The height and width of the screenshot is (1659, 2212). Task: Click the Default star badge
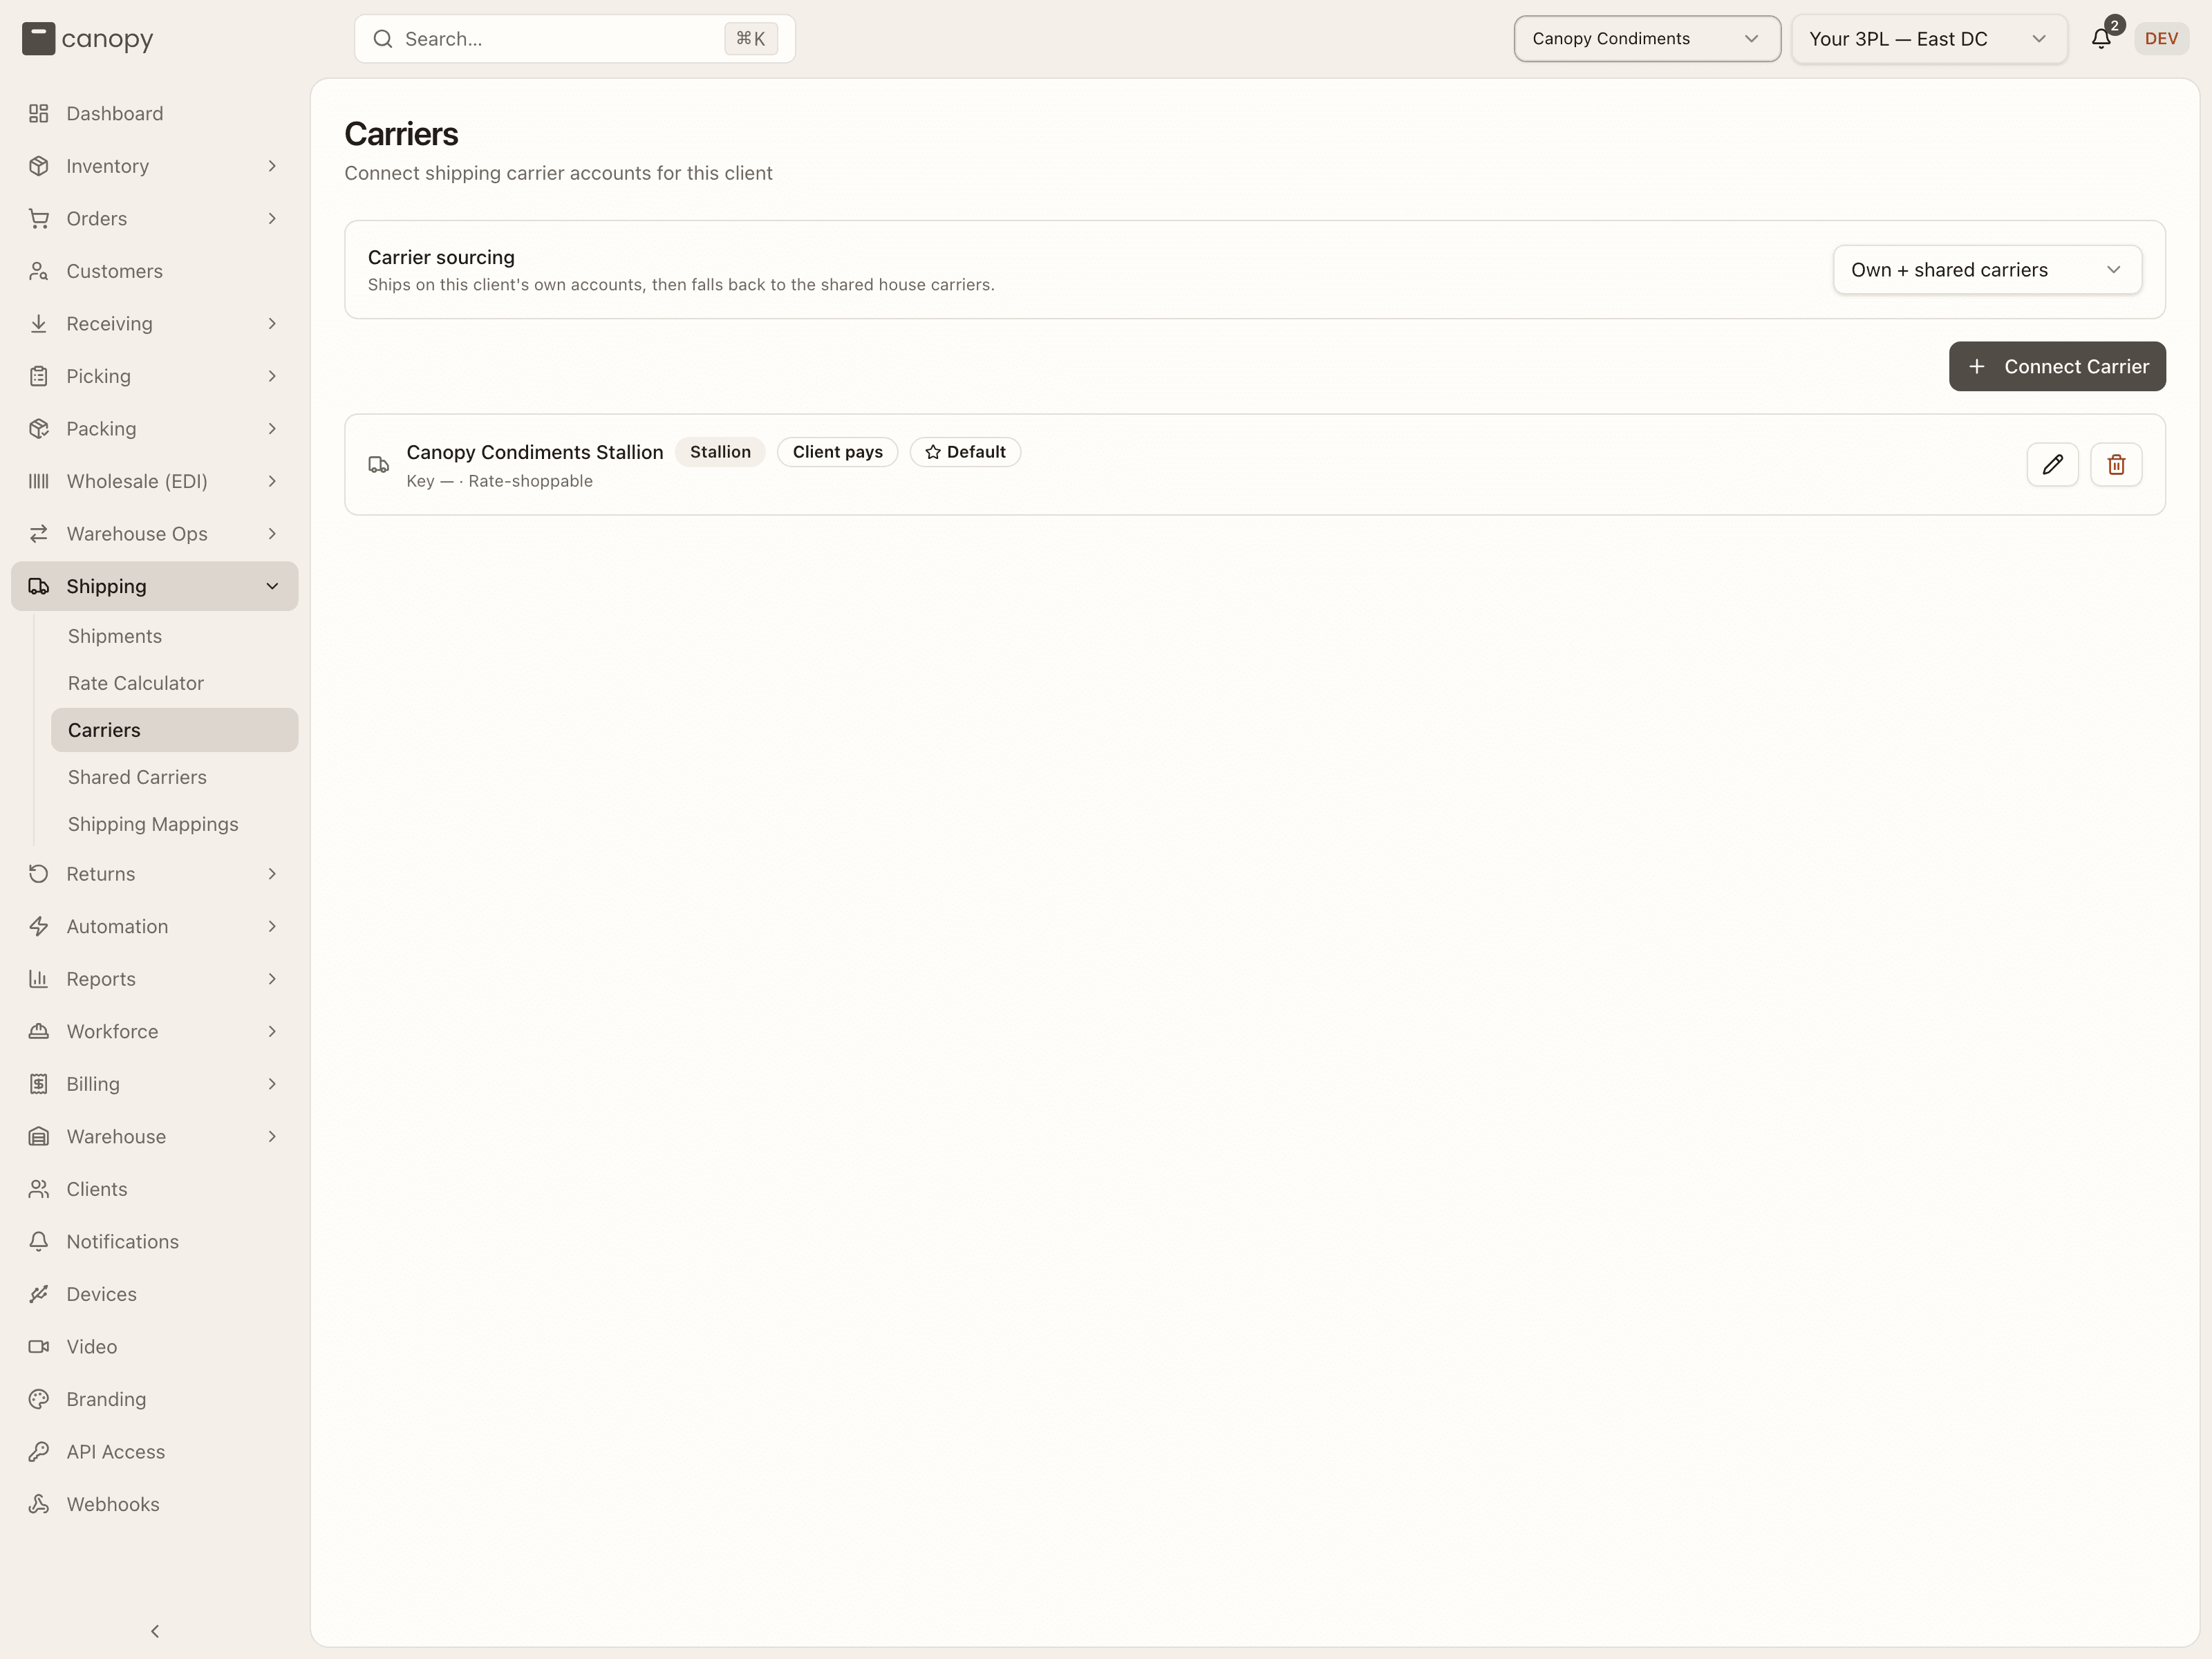[x=965, y=452]
